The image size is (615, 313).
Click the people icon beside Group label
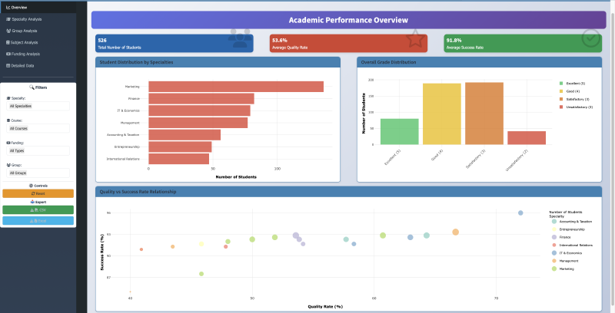pos(8,165)
